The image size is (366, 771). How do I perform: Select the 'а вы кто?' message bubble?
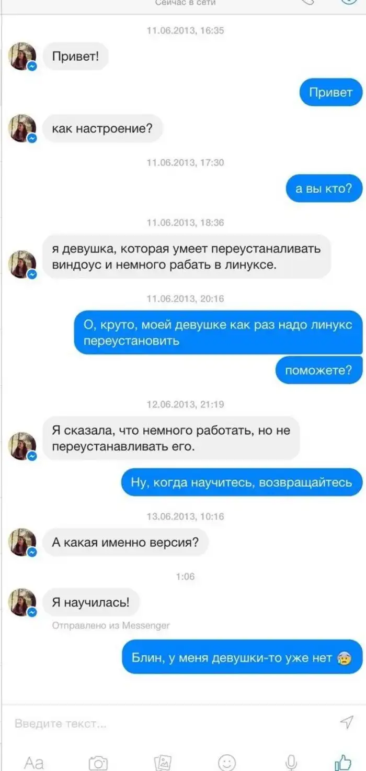324,189
